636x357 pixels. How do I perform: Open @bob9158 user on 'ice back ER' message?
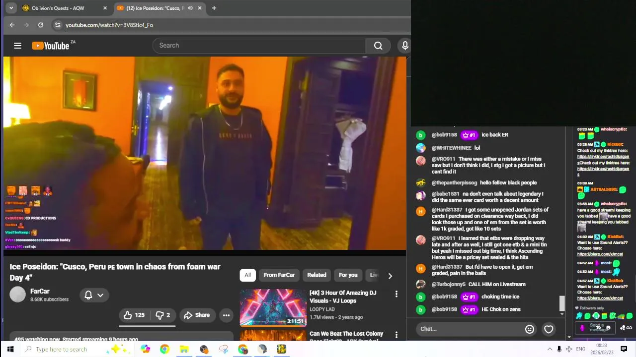[x=444, y=135]
